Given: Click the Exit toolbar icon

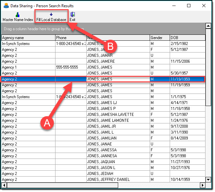Looking at the screenshot, I should coord(73,14).
